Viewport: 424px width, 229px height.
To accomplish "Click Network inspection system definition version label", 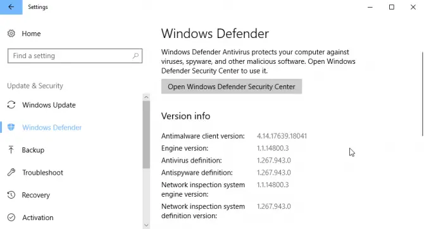I will 203,211.
